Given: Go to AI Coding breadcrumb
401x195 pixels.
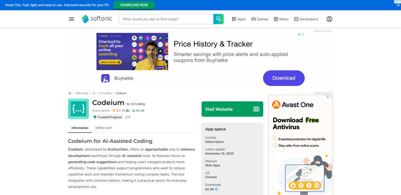Looking at the screenshot, I should 105,93.
